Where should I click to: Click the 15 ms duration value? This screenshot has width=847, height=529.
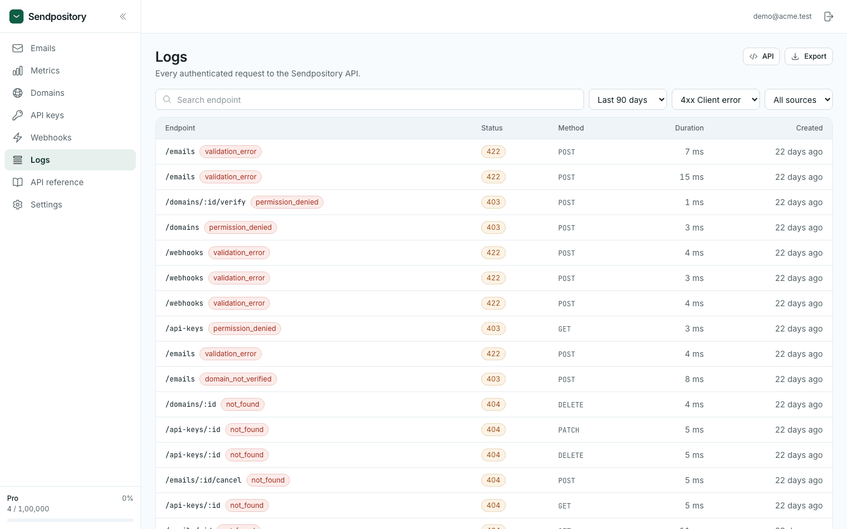(692, 177)
